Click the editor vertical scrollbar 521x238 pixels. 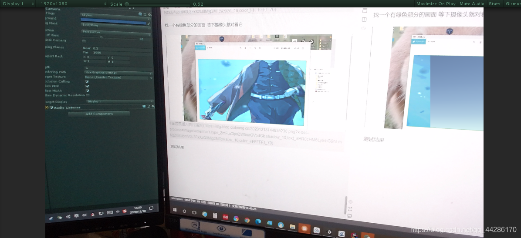click(x=345, y=205)
